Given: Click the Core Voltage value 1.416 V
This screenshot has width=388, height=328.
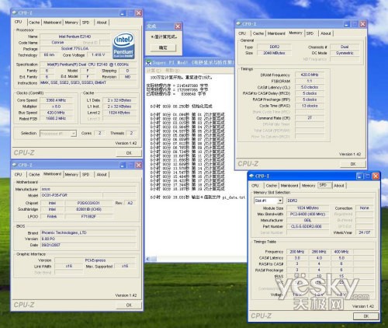Looking at the screenshot, I should point(98,55).
